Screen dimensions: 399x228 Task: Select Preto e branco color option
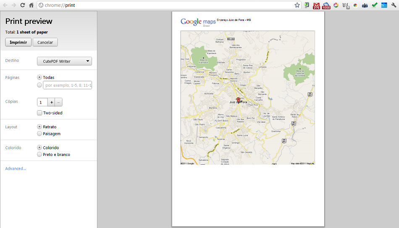(39, 154)
